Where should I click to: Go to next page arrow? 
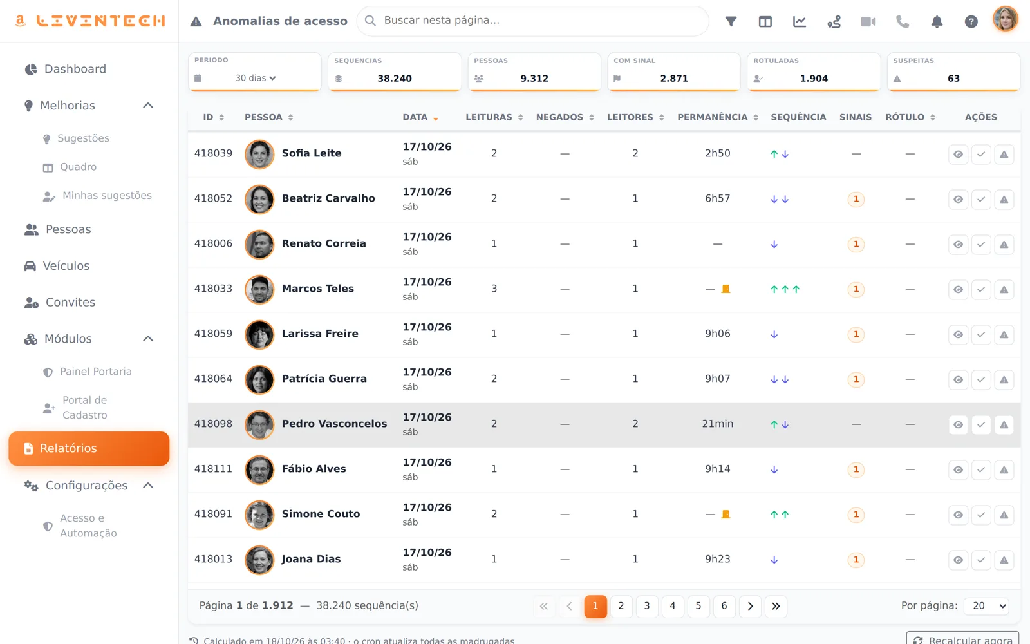click(750, 606)
